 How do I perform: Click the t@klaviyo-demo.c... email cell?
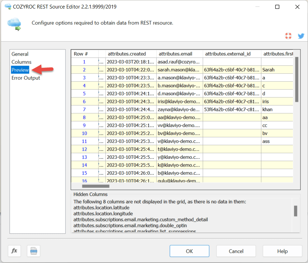point(180,149)
